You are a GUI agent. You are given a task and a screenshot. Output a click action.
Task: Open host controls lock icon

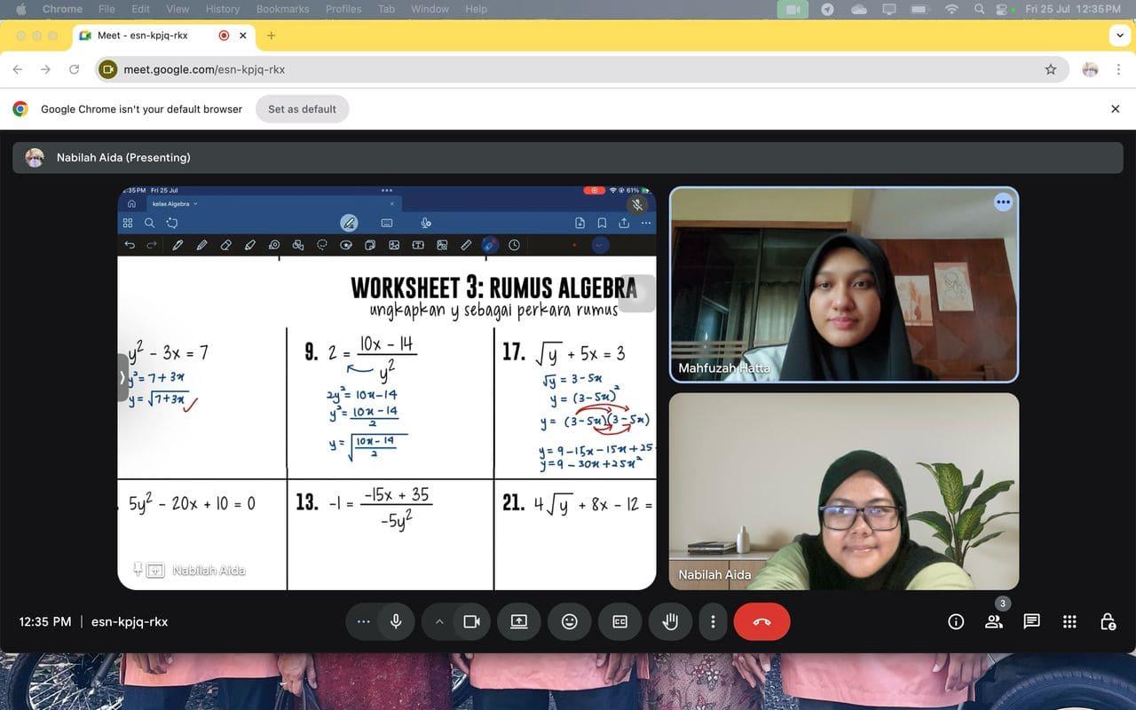point(1108,622)
